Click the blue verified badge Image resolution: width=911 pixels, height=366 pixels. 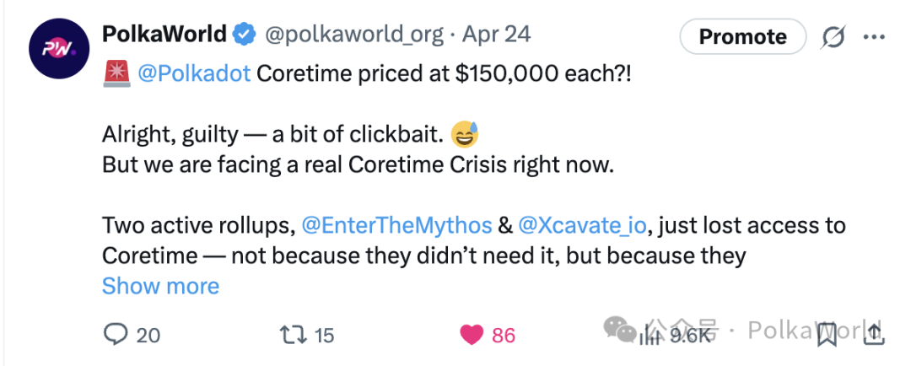tap(245, 35)
